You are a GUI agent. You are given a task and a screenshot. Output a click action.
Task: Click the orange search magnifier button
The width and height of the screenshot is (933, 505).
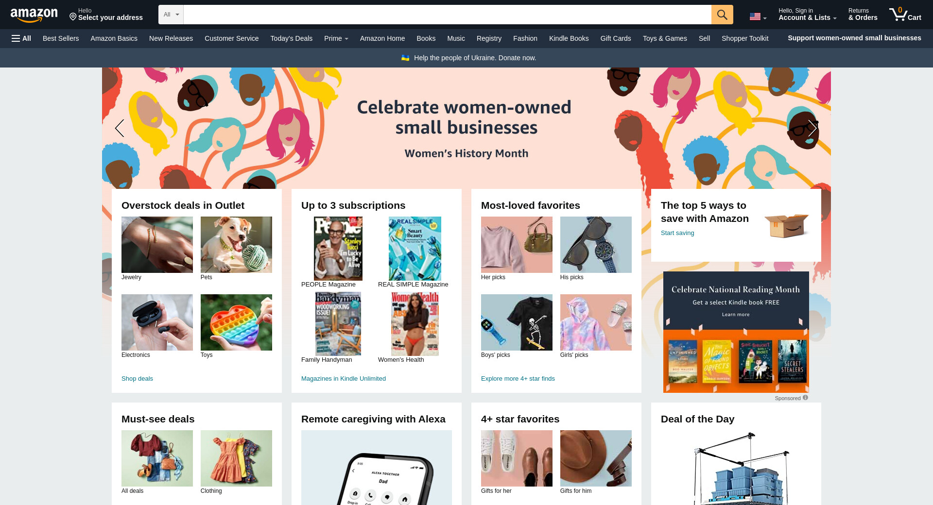[722, 15]
